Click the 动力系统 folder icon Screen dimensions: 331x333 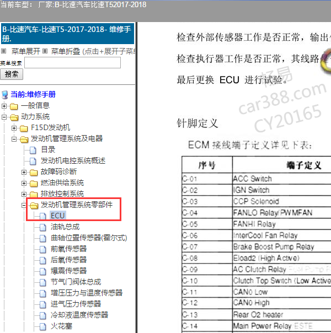tap(14, 117)
